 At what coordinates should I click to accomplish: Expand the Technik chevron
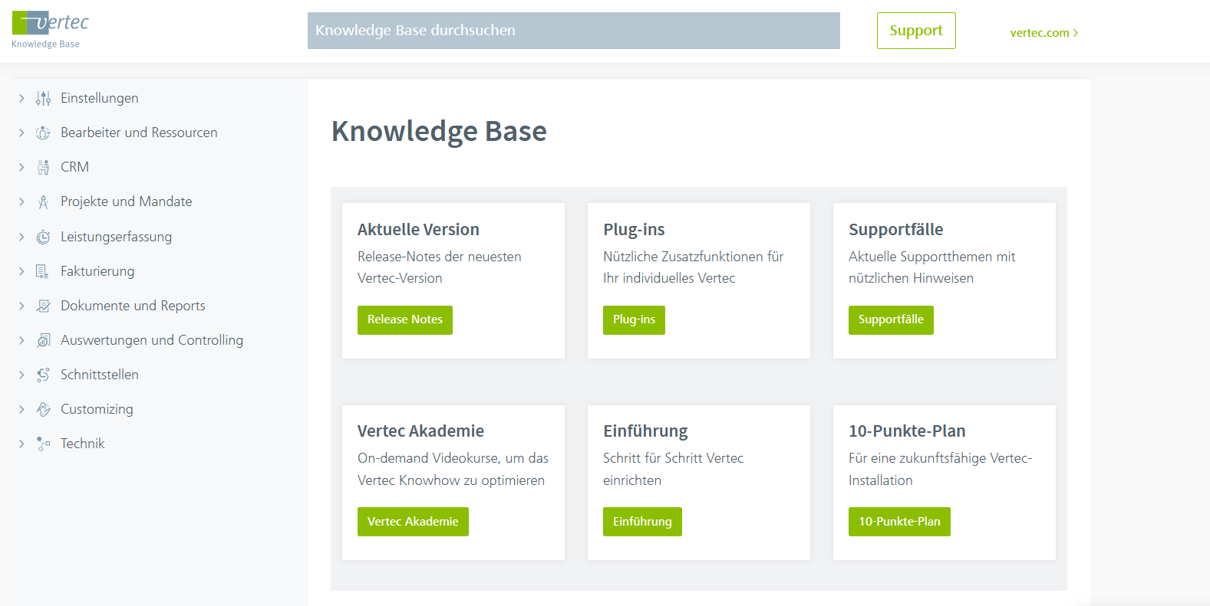click(x=21, y=444)
